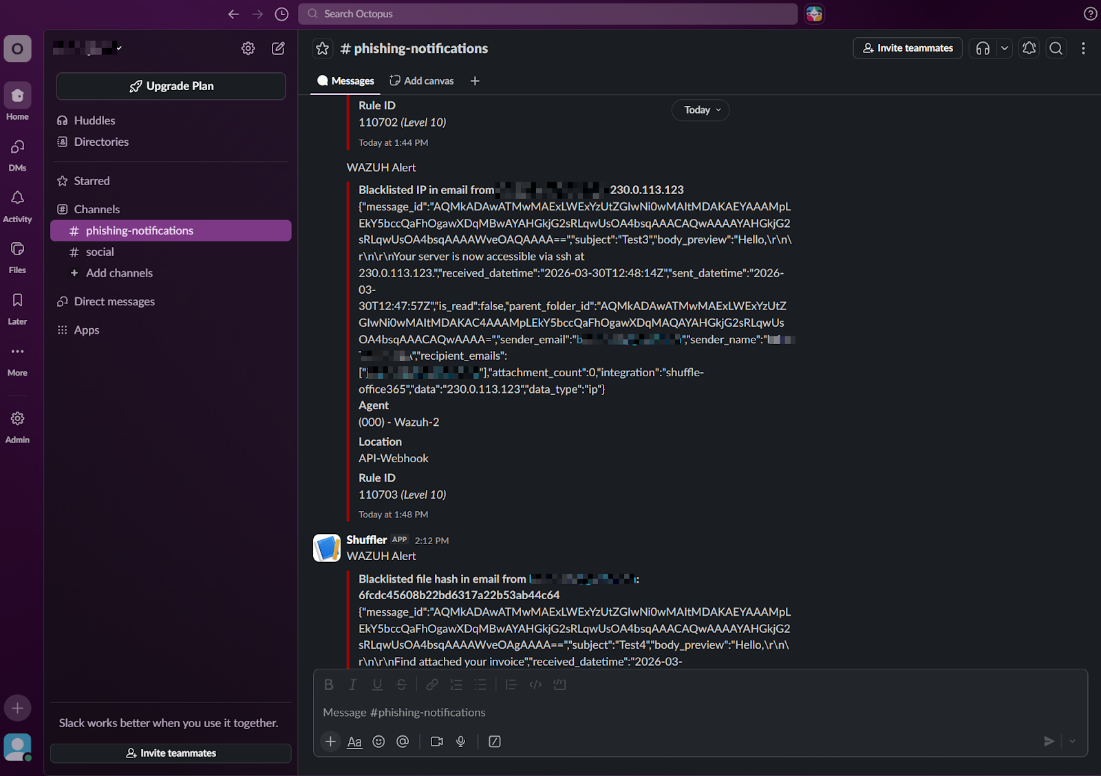The width and height of the screenshot is (1101, 776).
Task: Click Invite teammates in the channel header
Action: (907, 48)
